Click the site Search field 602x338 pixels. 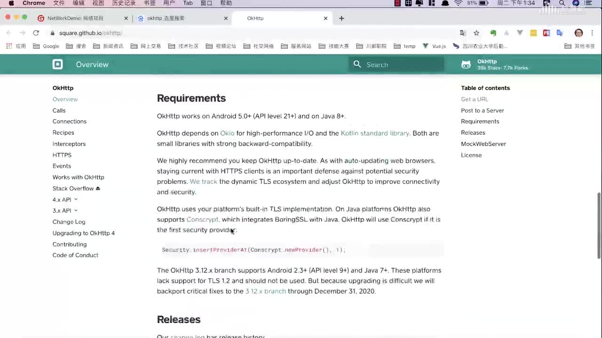(x=396, y=64)
